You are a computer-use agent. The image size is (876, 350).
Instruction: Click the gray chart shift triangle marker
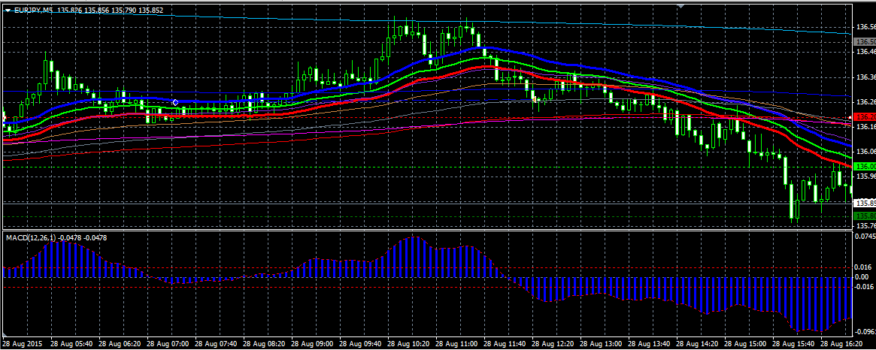point(681,5)
